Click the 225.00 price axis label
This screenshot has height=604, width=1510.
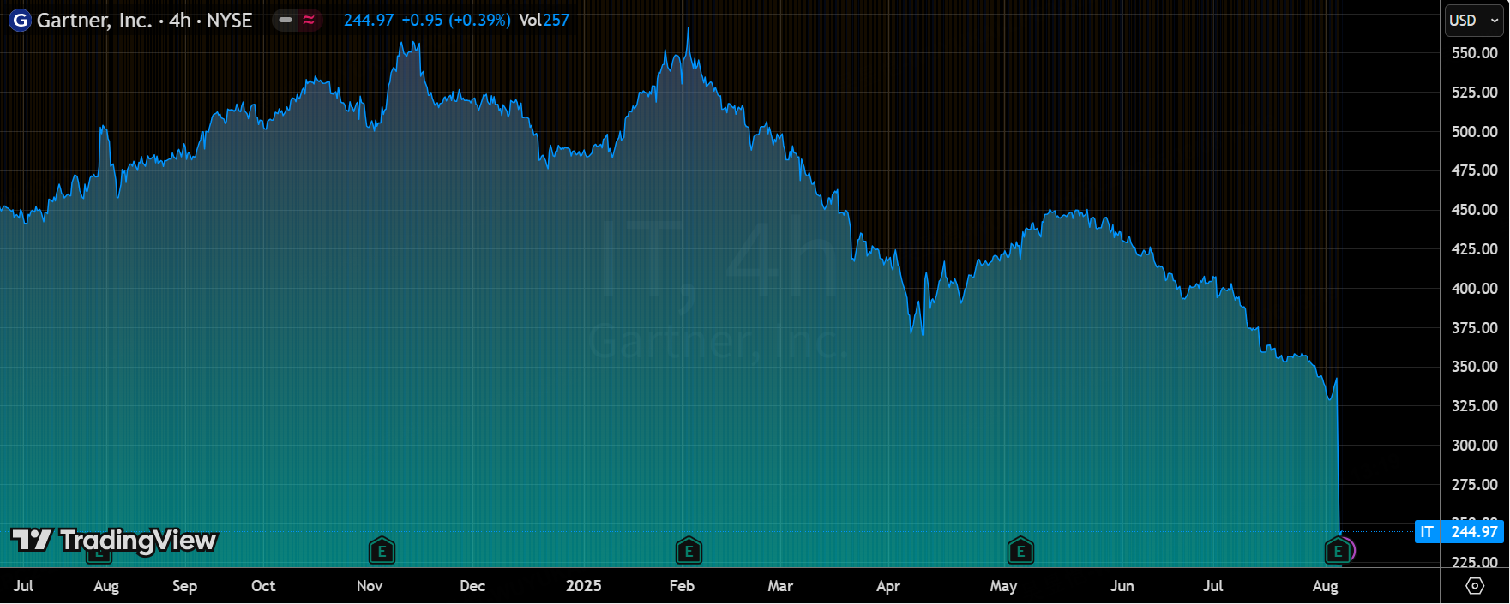(1474, 563)
